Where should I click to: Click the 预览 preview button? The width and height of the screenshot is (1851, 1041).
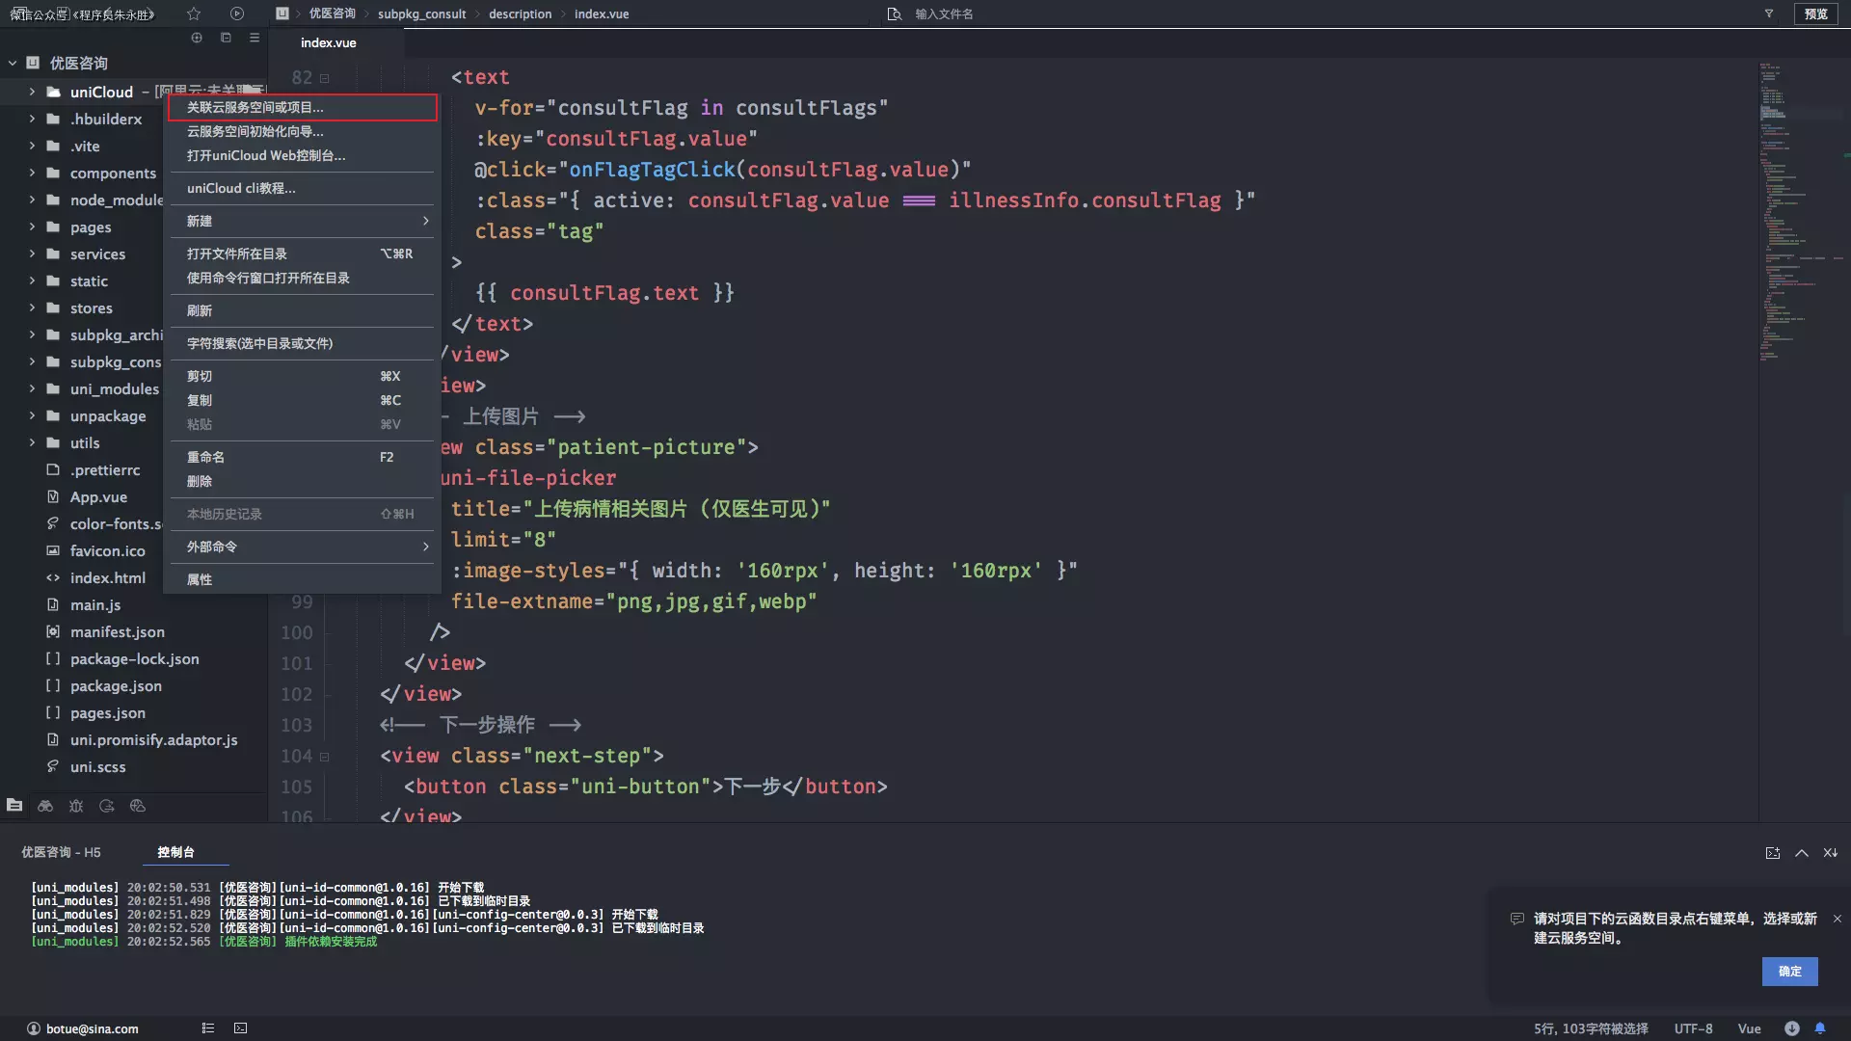1816,13
